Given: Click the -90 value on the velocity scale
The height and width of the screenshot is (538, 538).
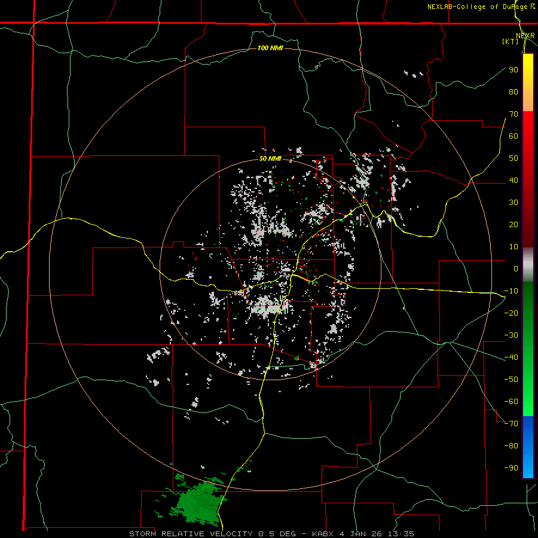Looking at the screenshot, I should tap(511, 468).
